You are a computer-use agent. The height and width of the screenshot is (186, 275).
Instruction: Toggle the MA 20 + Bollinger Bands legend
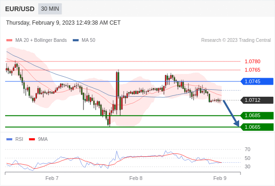point(36,40)
